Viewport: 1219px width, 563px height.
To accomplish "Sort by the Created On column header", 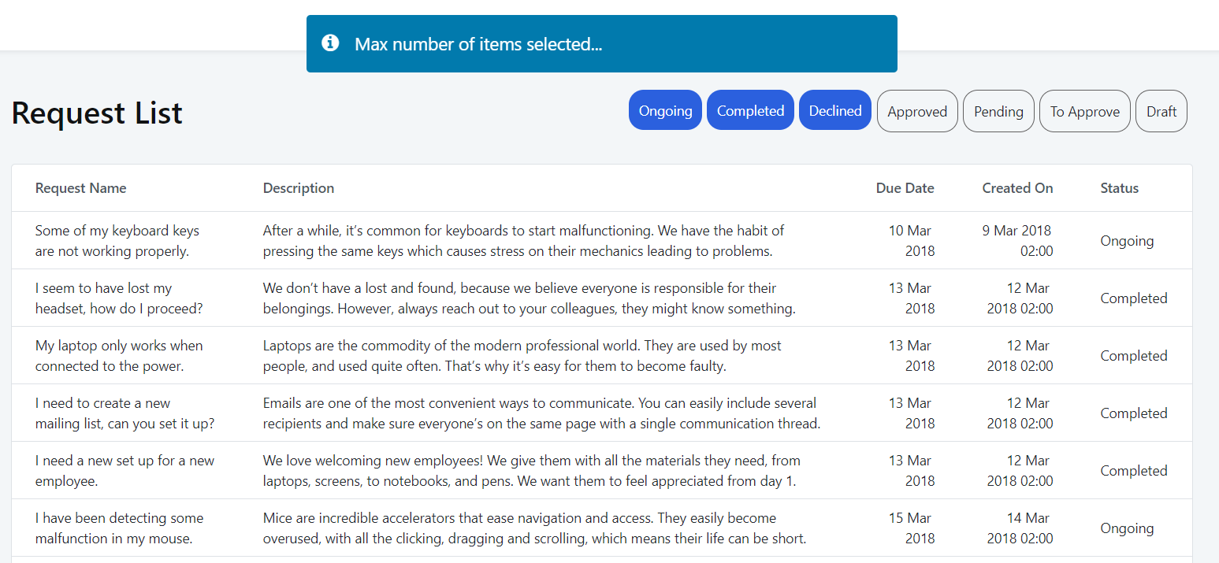I will pos(1017,188).
